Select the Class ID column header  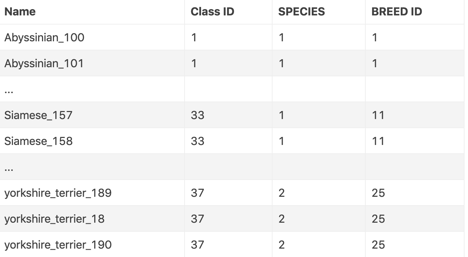click(x=212, y=12)
